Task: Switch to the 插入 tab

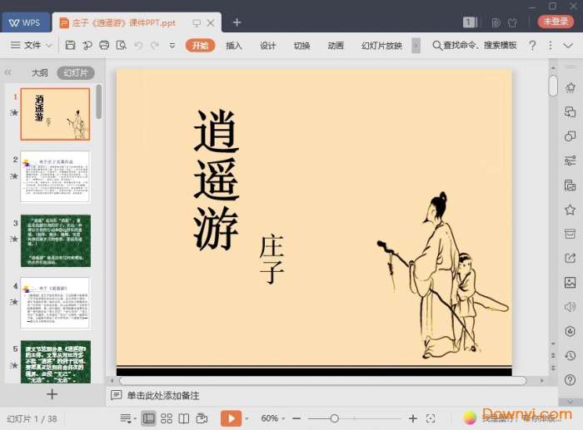Action: click(234, 45)
